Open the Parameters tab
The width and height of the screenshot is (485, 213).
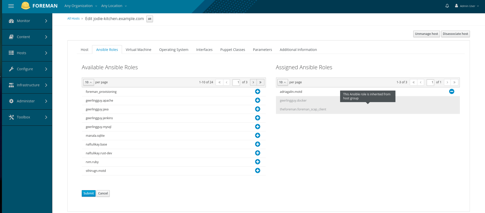pos(262,50)
